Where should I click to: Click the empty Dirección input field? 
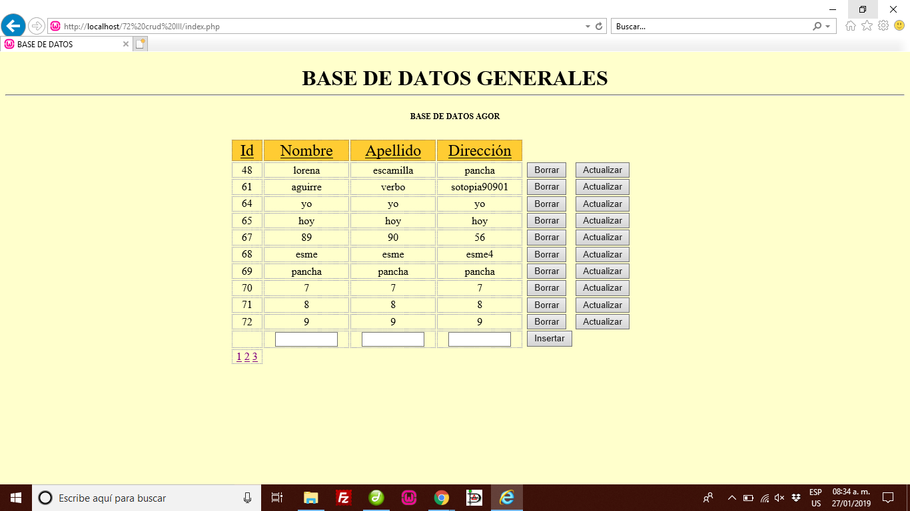coord(480,339)
